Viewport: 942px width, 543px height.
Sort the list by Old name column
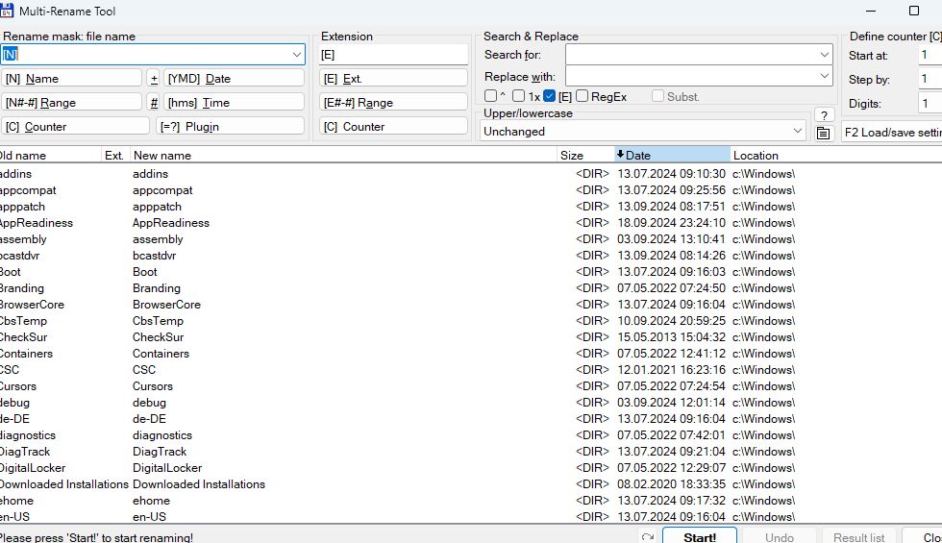point(50,155)
